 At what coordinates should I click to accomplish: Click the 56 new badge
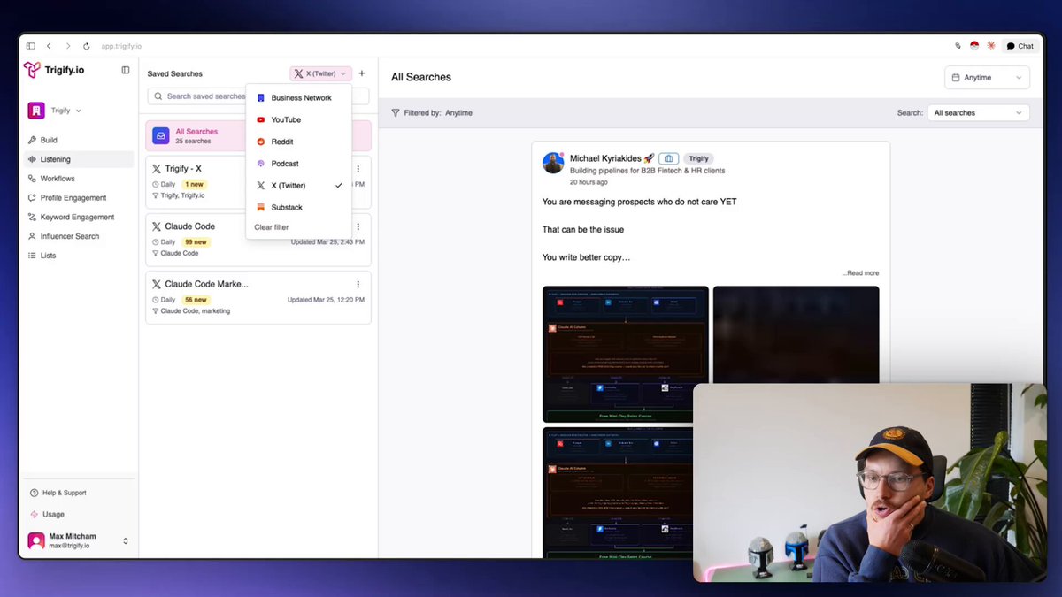point(195,300)
